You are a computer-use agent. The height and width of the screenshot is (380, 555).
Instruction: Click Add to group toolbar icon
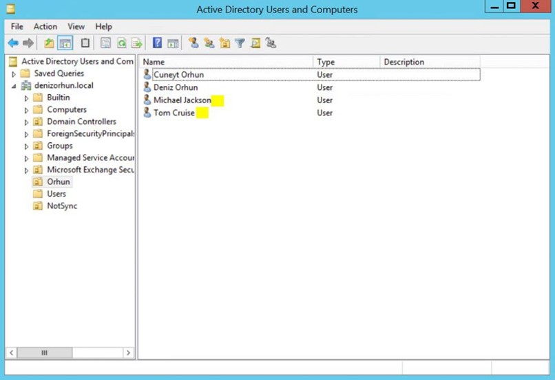[x=271, y=43]
